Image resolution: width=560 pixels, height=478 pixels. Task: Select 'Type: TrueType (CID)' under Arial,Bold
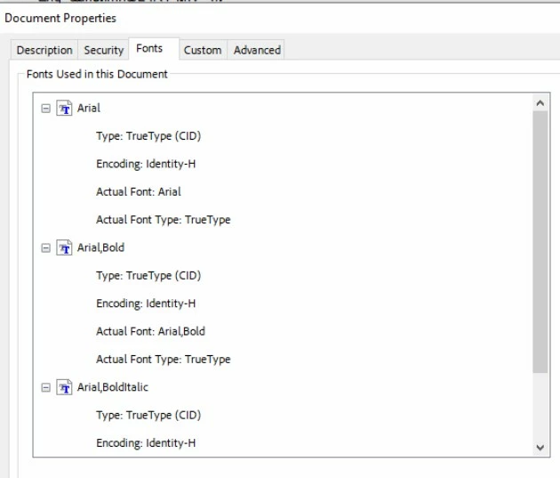[148, 276]
